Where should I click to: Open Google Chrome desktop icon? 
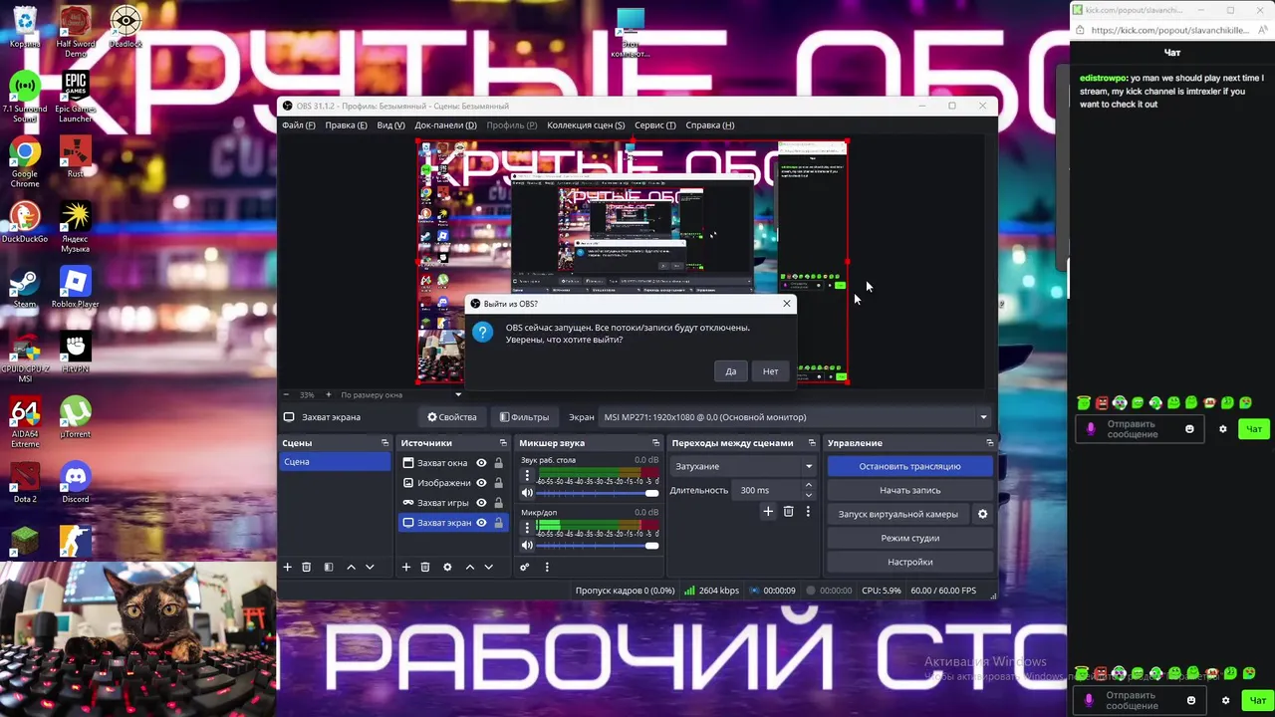tap(25, 162)
